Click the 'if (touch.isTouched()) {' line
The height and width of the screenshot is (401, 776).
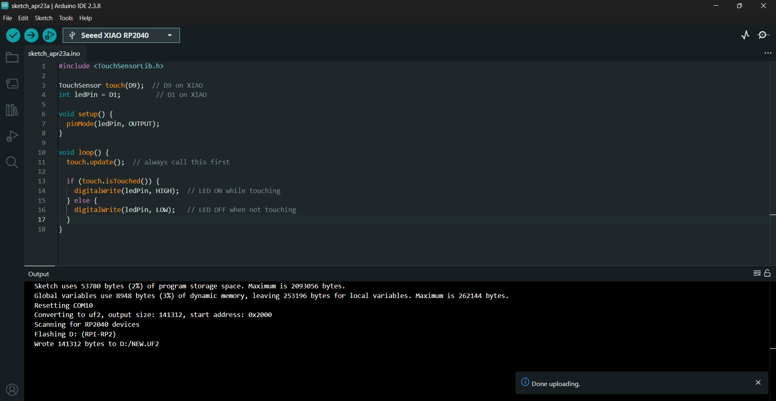point(113,181)
